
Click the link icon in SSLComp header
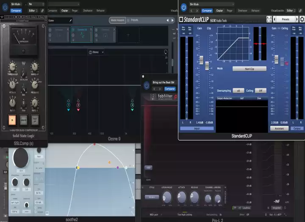pyautogui.click(x=42, y=11)
